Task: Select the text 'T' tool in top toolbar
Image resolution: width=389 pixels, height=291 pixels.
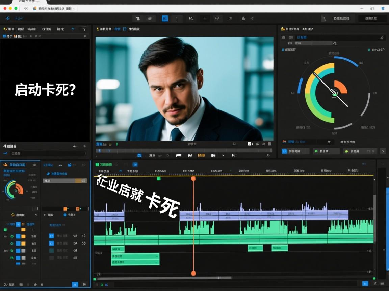Action: [x=138, y=19]
